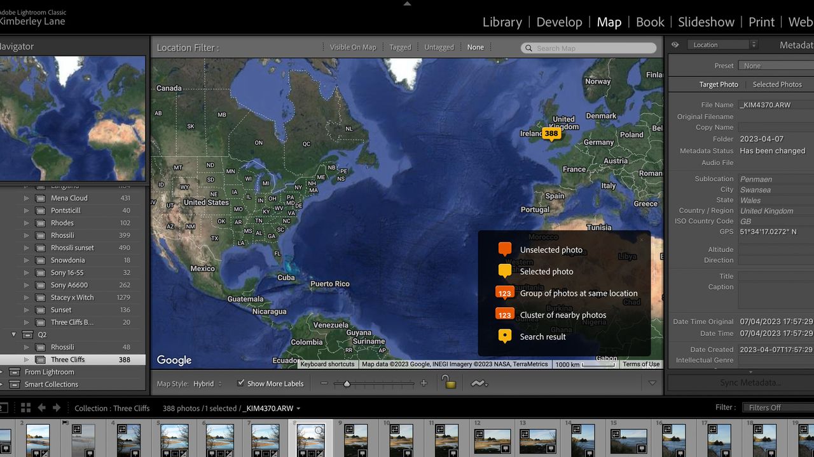
Task: Select the Visible On Map filter
Action: [x=353, y=47]
